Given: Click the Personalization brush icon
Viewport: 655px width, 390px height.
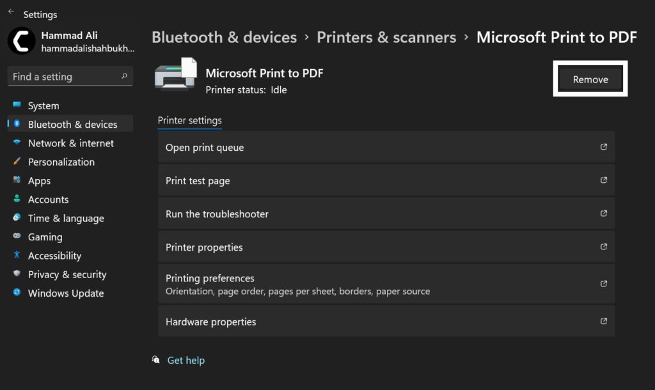Looking at the screenshot, I should pos(17,162).
